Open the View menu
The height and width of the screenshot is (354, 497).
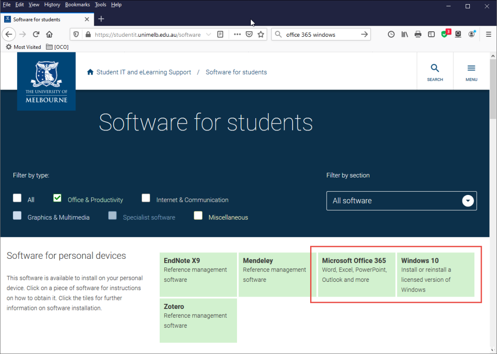point(34,5)
